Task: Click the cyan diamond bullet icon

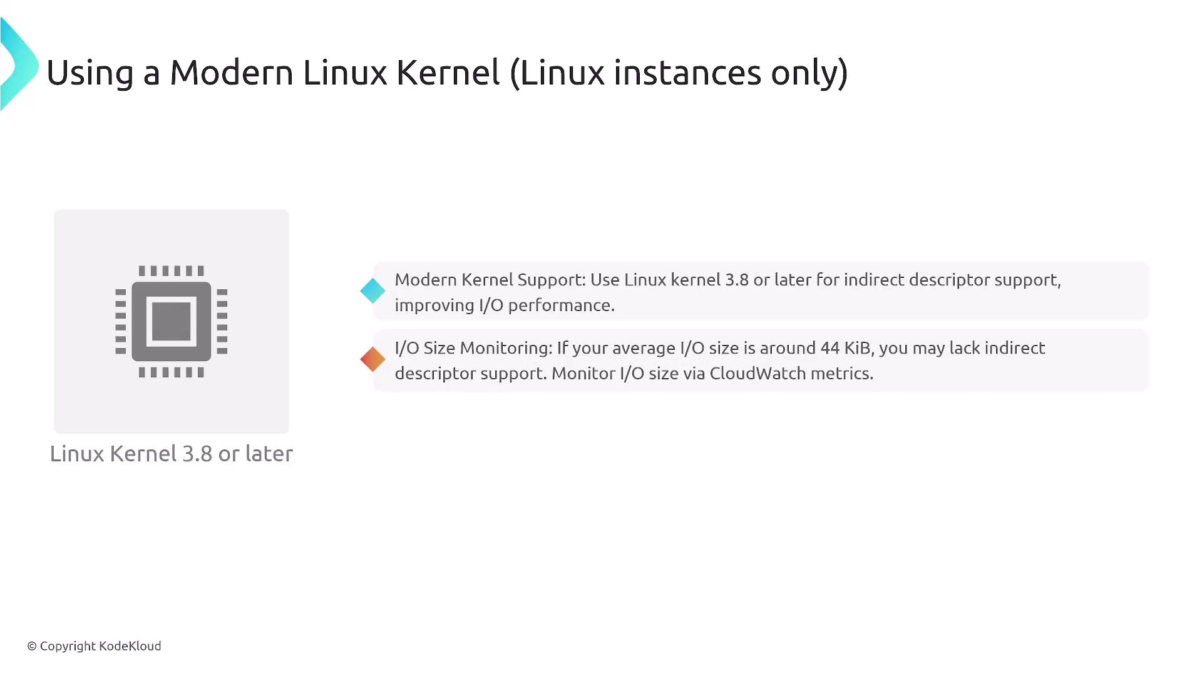Action: [372, 291]
